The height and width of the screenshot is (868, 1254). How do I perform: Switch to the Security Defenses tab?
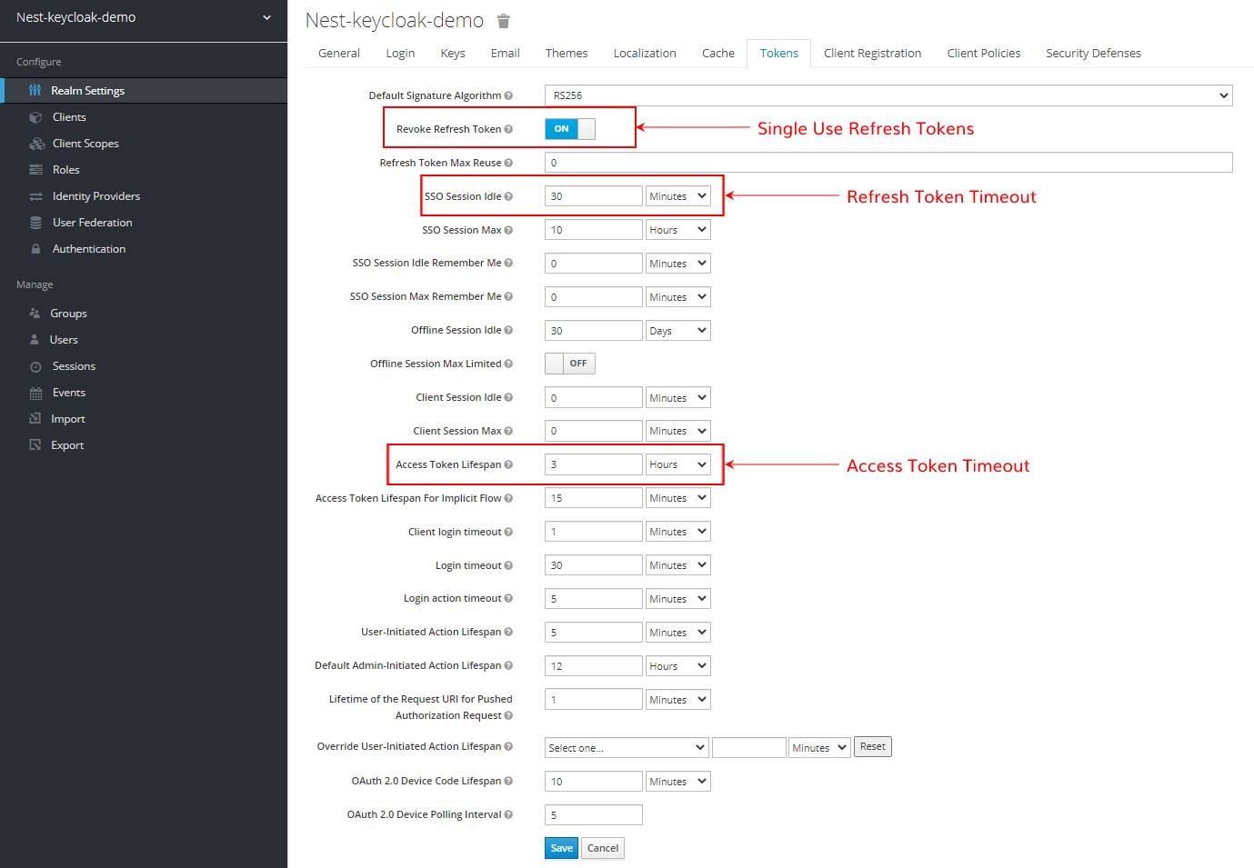pyautogui.click(x=1093, y=54)
